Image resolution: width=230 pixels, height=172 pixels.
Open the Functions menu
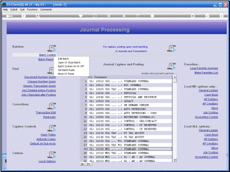(x=32, y=9)
